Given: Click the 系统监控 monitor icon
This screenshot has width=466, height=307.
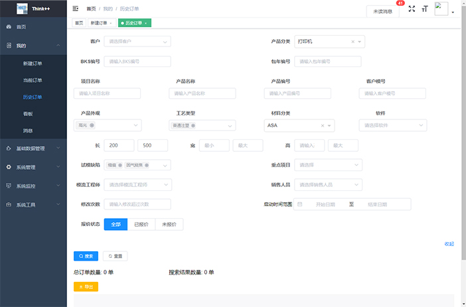Looking at the screenshot, I should [x=9, y=186].
